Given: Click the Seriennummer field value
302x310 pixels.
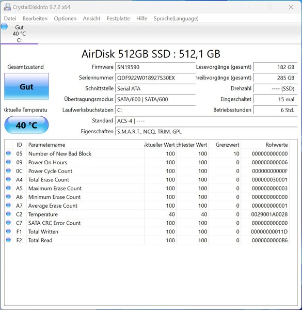Looking at the screenshot, I should 155,78.
